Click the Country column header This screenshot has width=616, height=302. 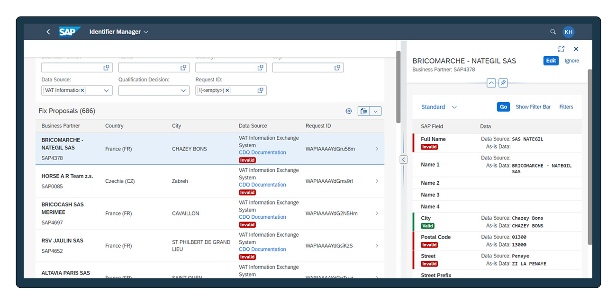(x=114, y=126)
